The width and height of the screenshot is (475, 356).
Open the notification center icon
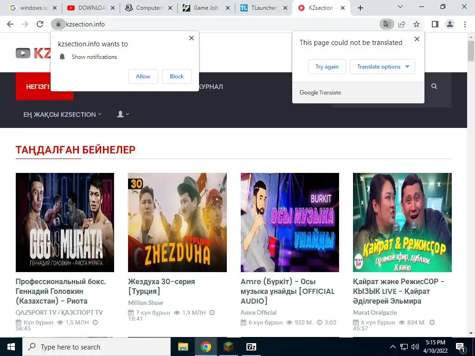coord(460,347)
